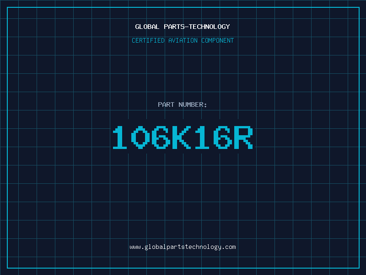The image size is (366, 275).
Task: Click the GLOBAL PARTS-TECHNOLOGY header title
Action: click(183, 27)
